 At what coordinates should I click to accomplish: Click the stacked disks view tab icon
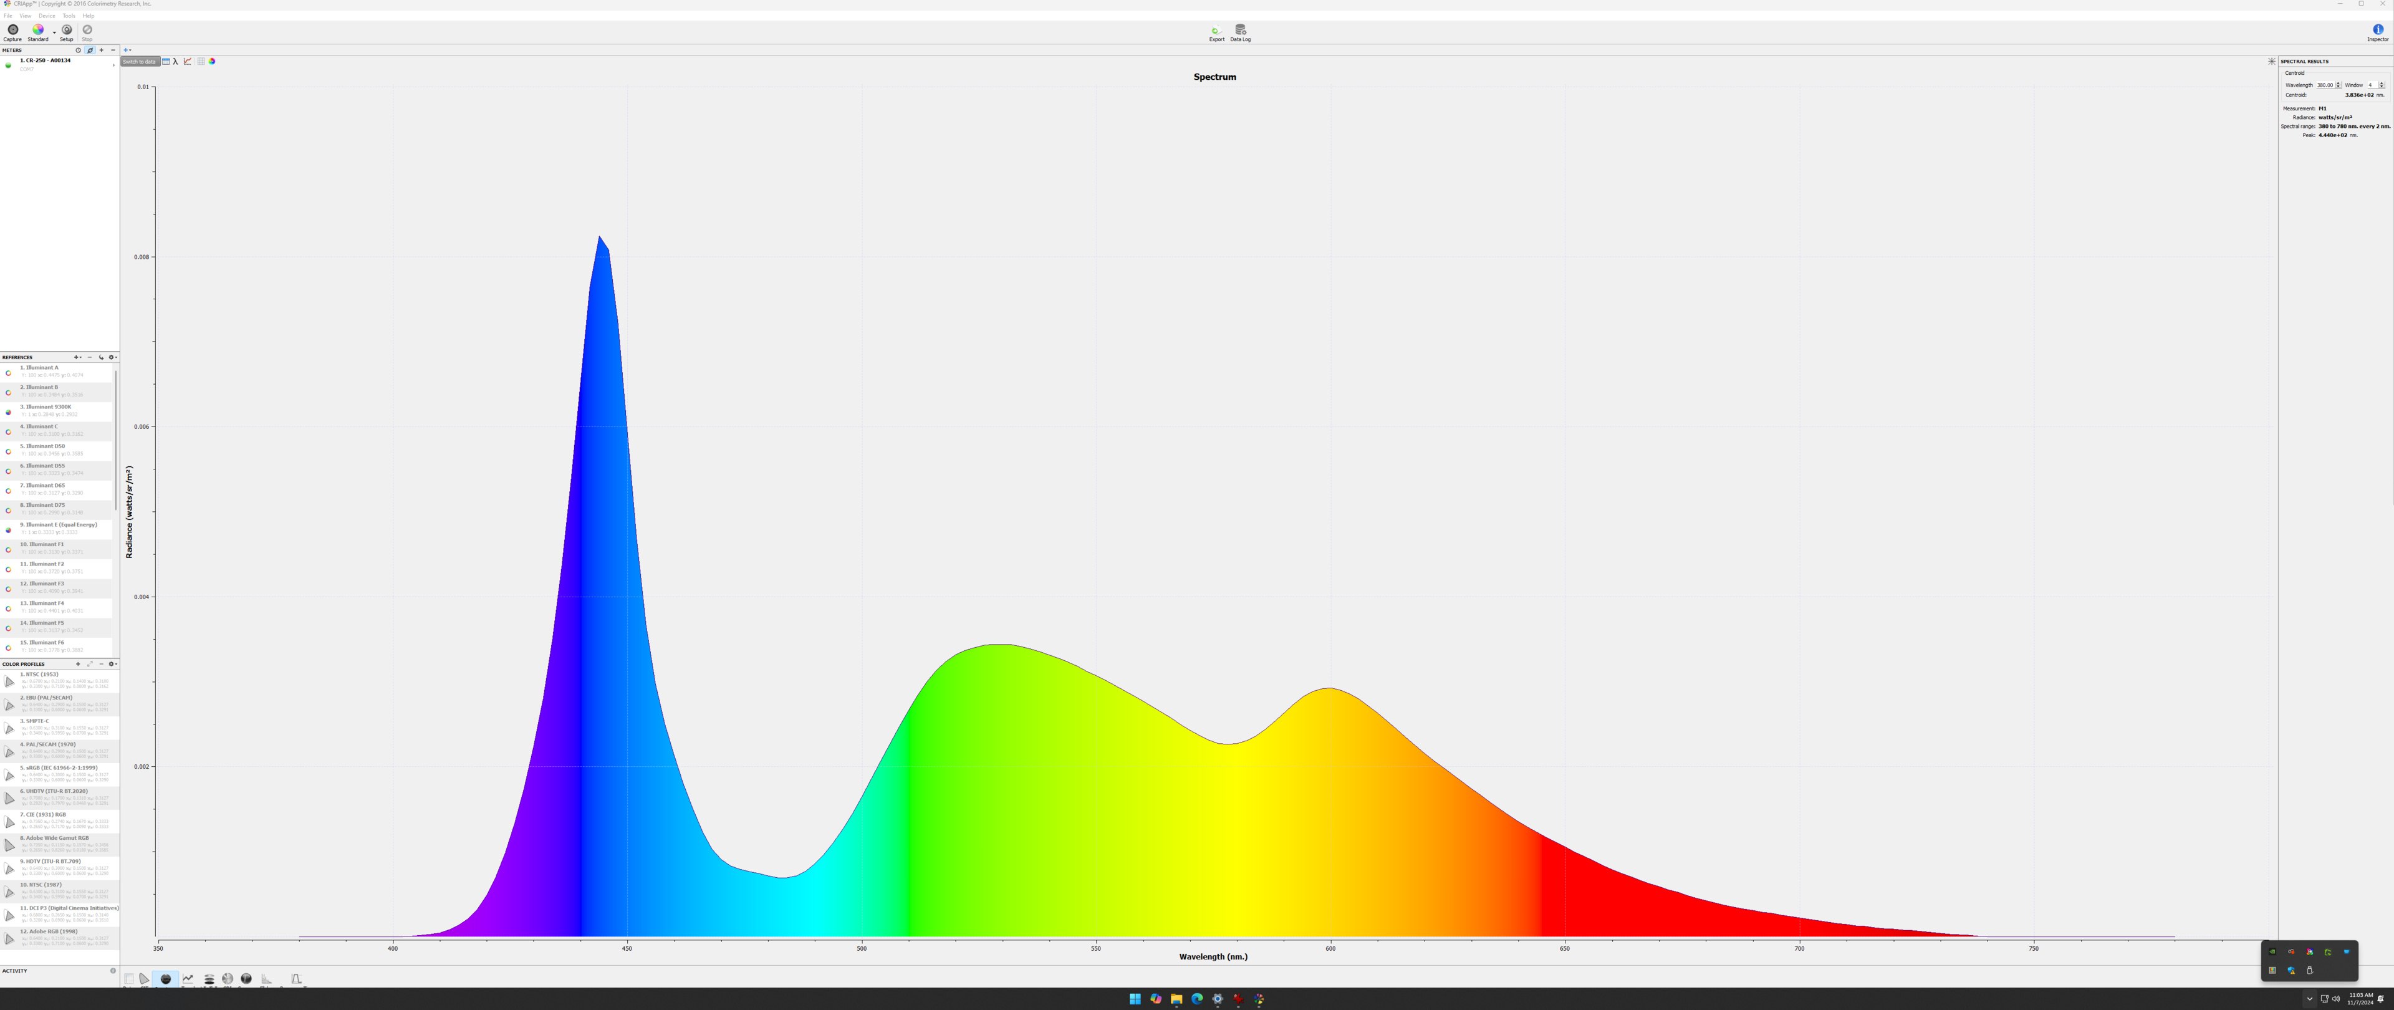pos(209,978)
